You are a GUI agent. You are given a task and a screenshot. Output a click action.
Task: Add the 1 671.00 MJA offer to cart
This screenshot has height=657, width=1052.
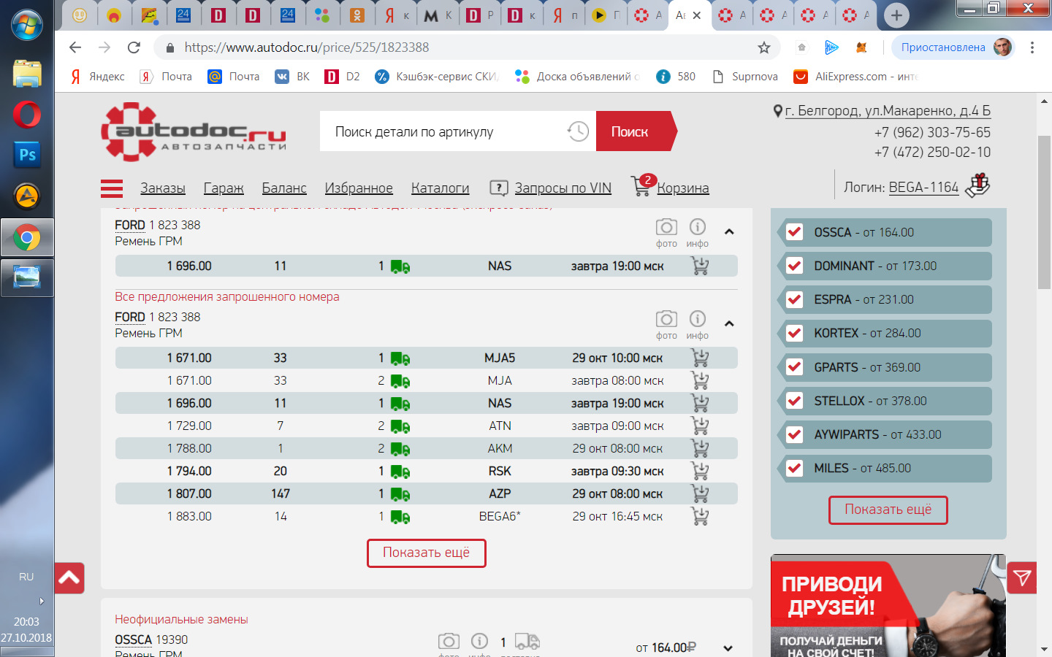pos(700,380)
